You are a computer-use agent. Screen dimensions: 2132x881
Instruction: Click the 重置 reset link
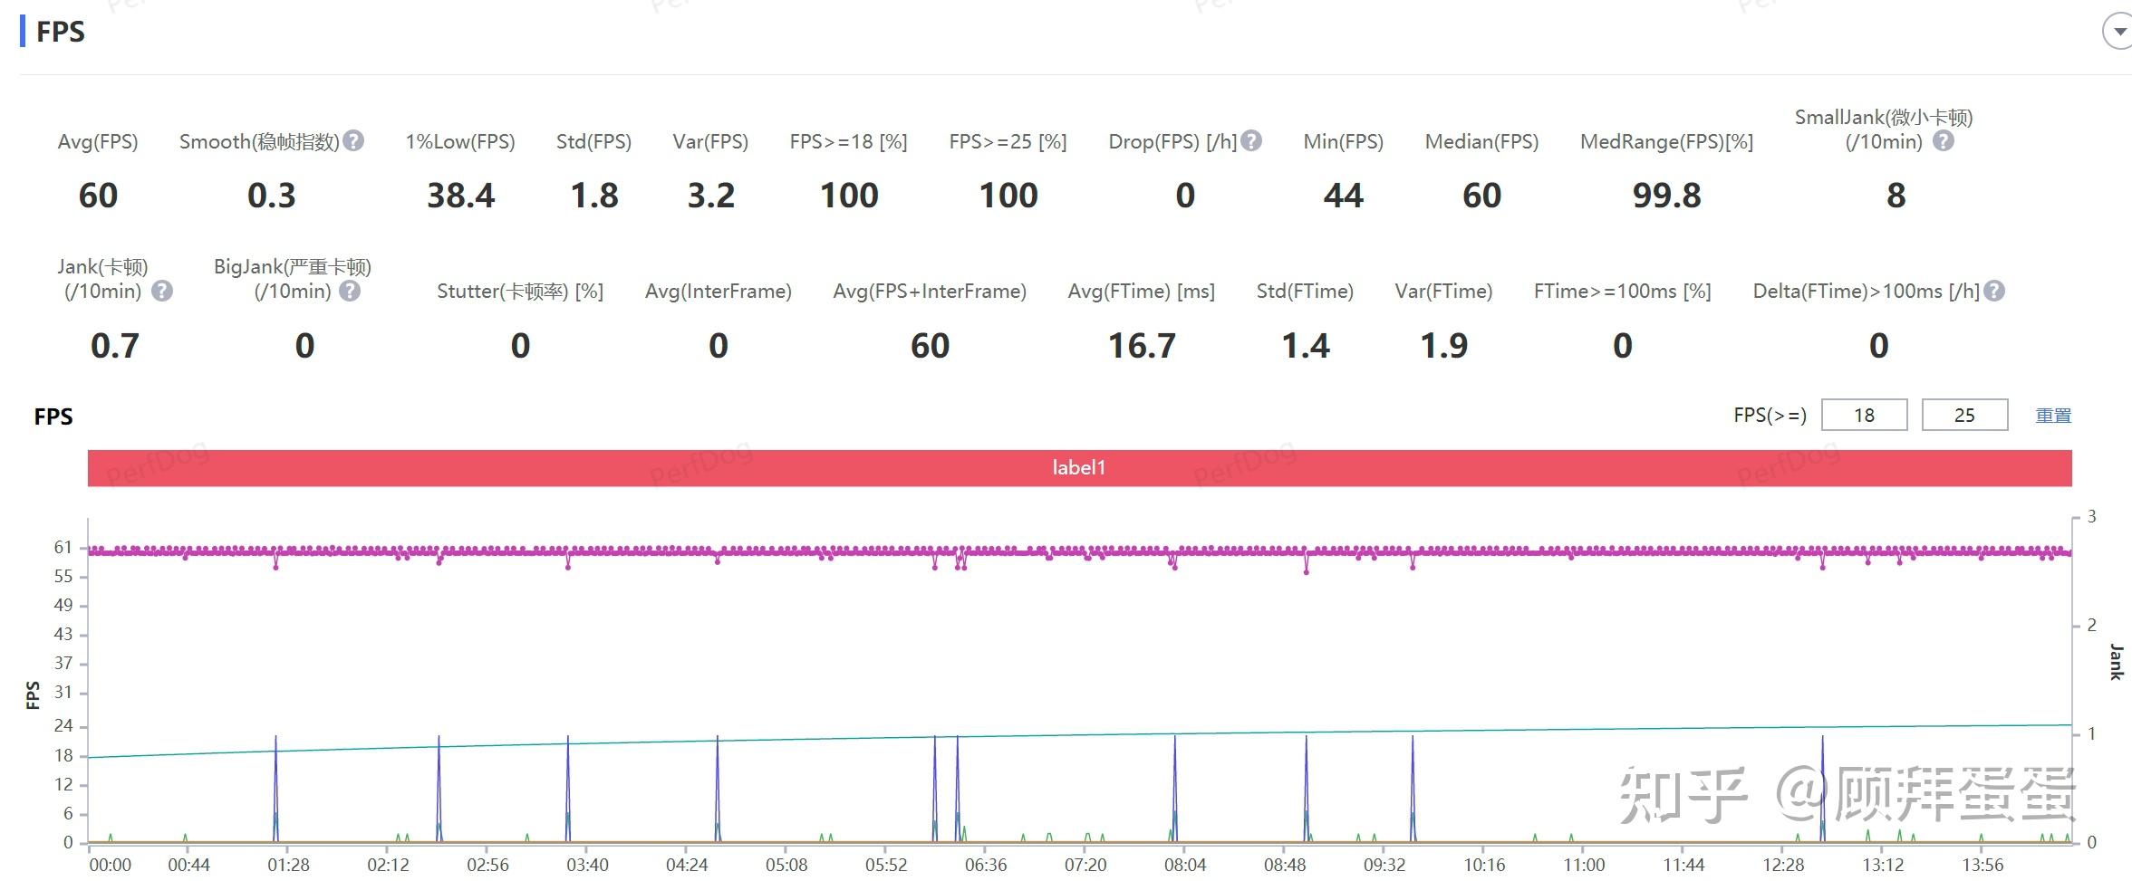(2053, 416)
